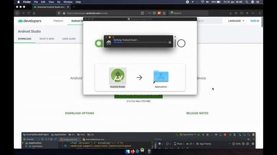Open DOWNLOAD OPTIONS link

[x=80, y=113]
